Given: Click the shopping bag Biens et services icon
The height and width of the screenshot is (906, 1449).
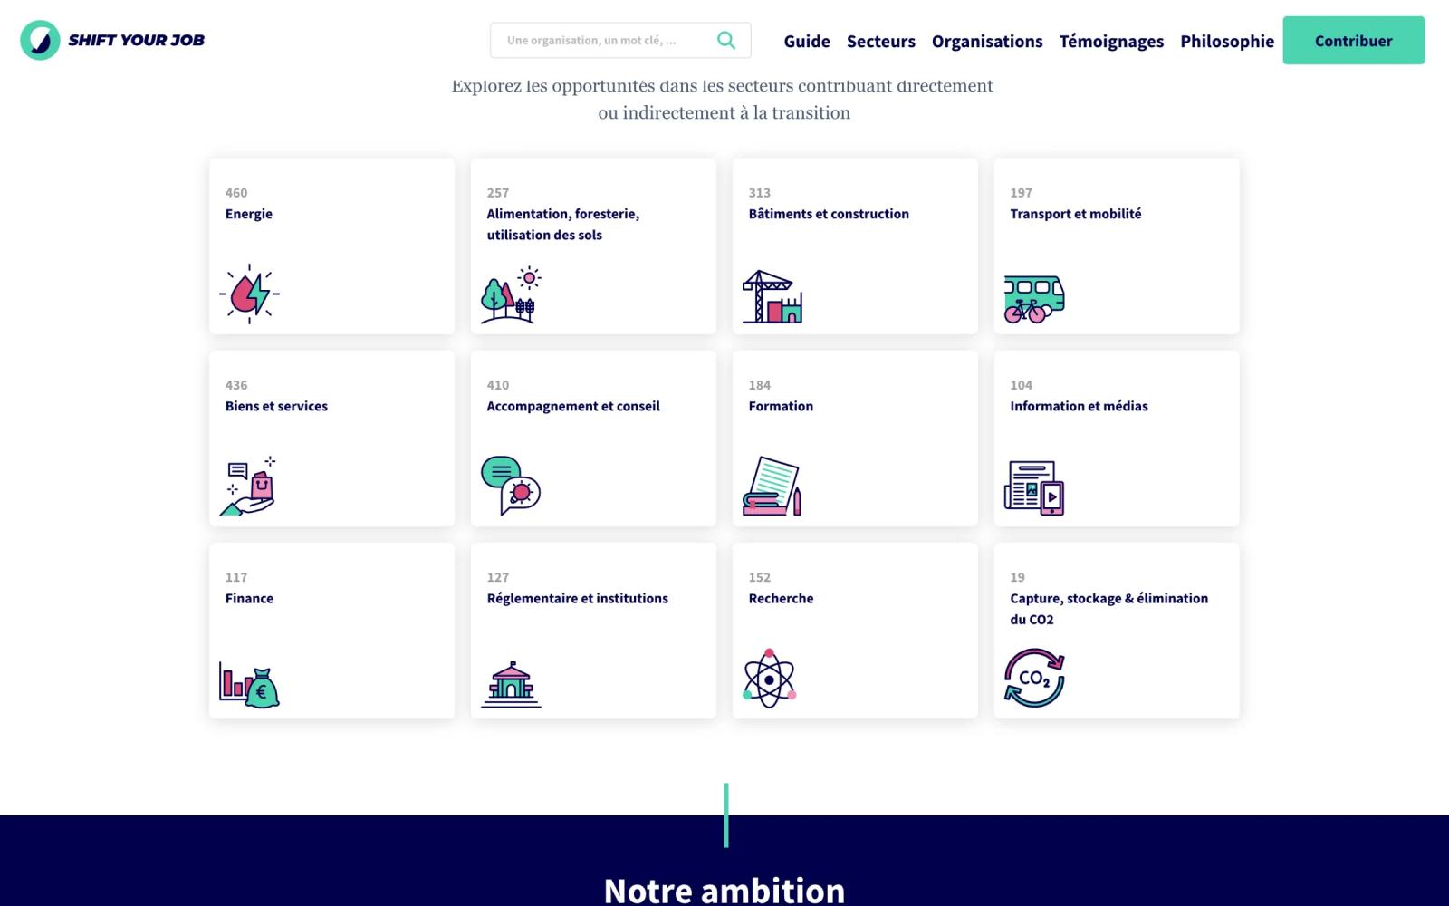Looking at the screenshot, I should point(249,487).
